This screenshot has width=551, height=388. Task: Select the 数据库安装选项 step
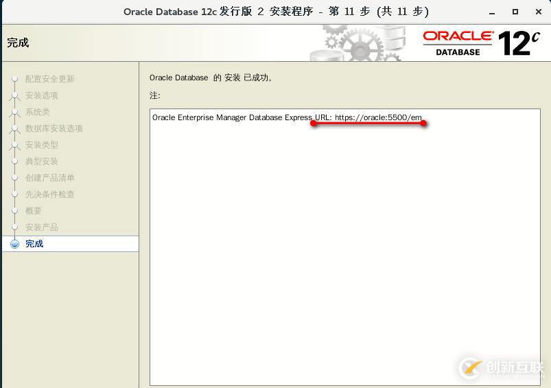pyautogui.click(x=54, y=128)
